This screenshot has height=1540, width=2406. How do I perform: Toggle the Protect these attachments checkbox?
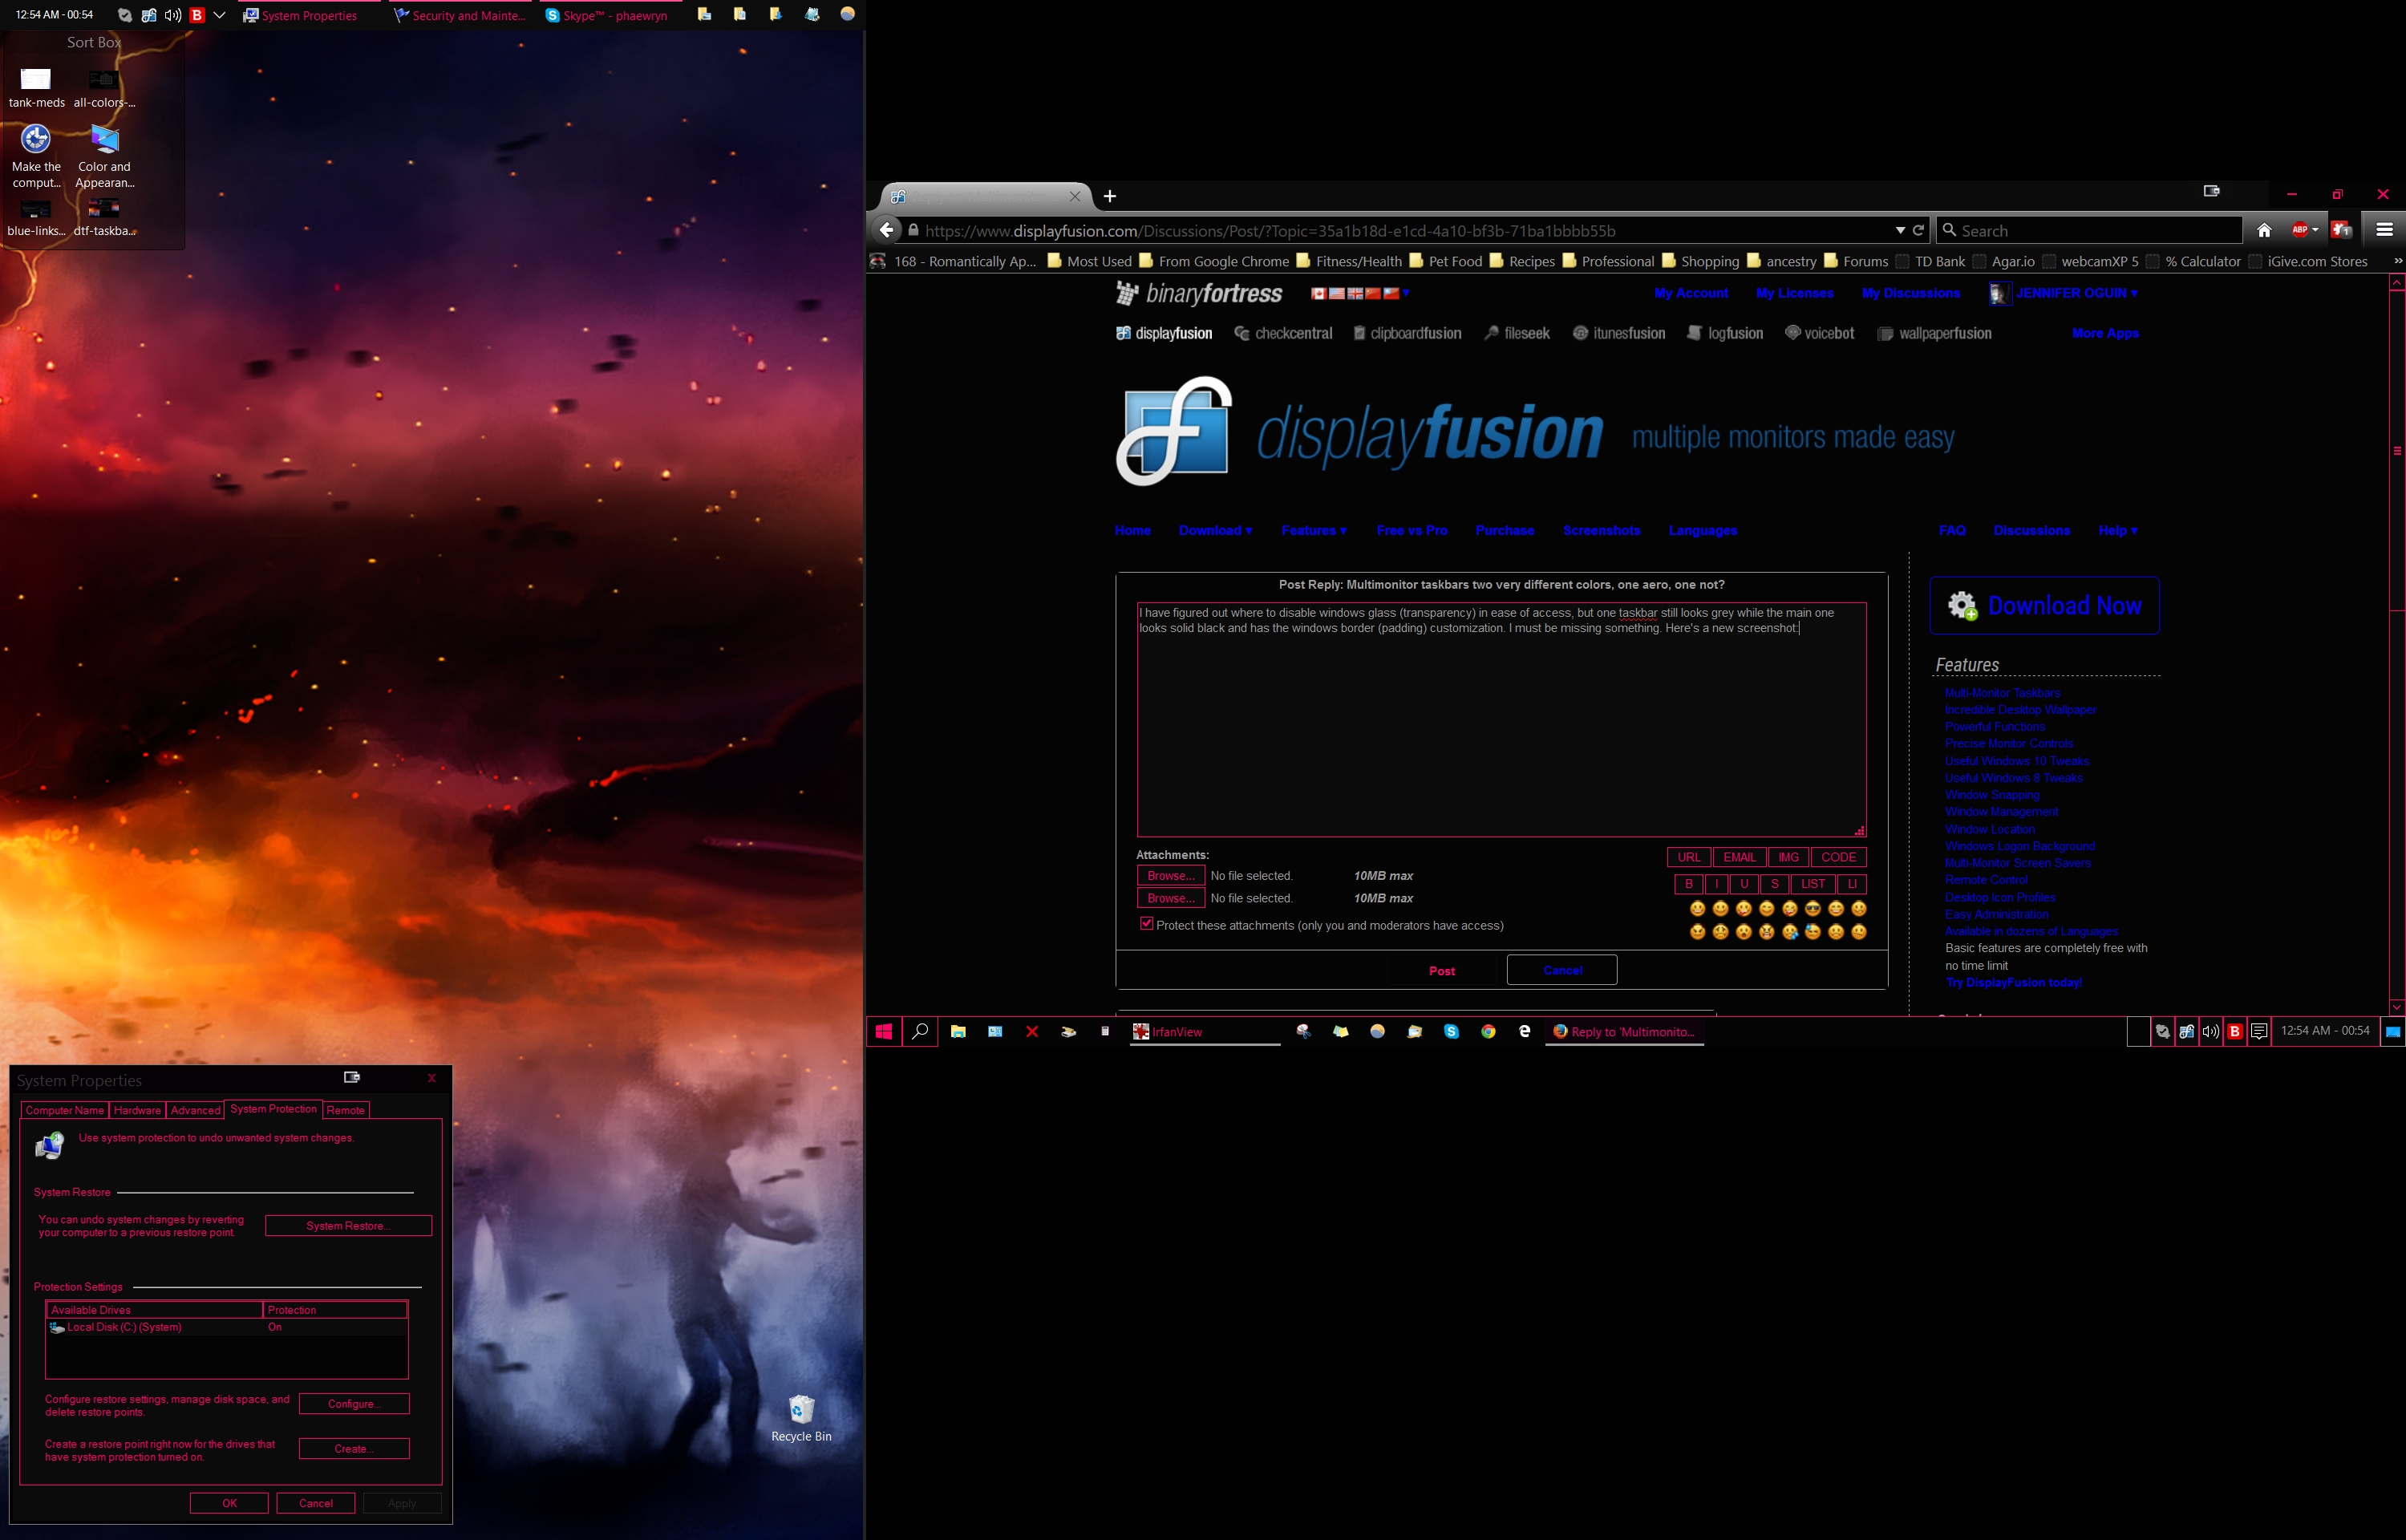pos(1147,924)
